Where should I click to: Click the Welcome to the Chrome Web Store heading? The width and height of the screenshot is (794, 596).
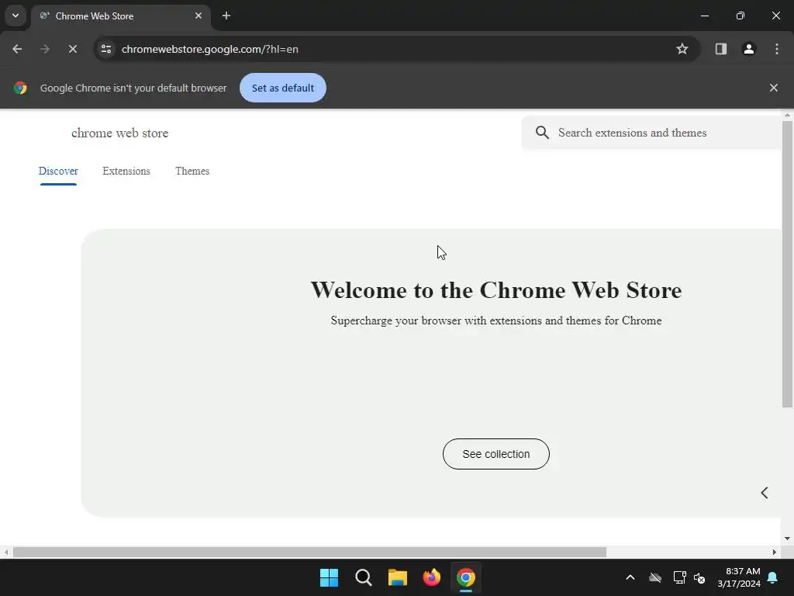(496, 290)
